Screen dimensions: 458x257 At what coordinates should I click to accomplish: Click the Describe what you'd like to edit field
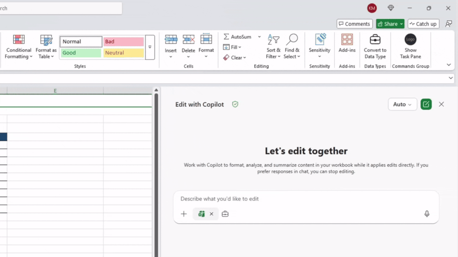(306, 199)
